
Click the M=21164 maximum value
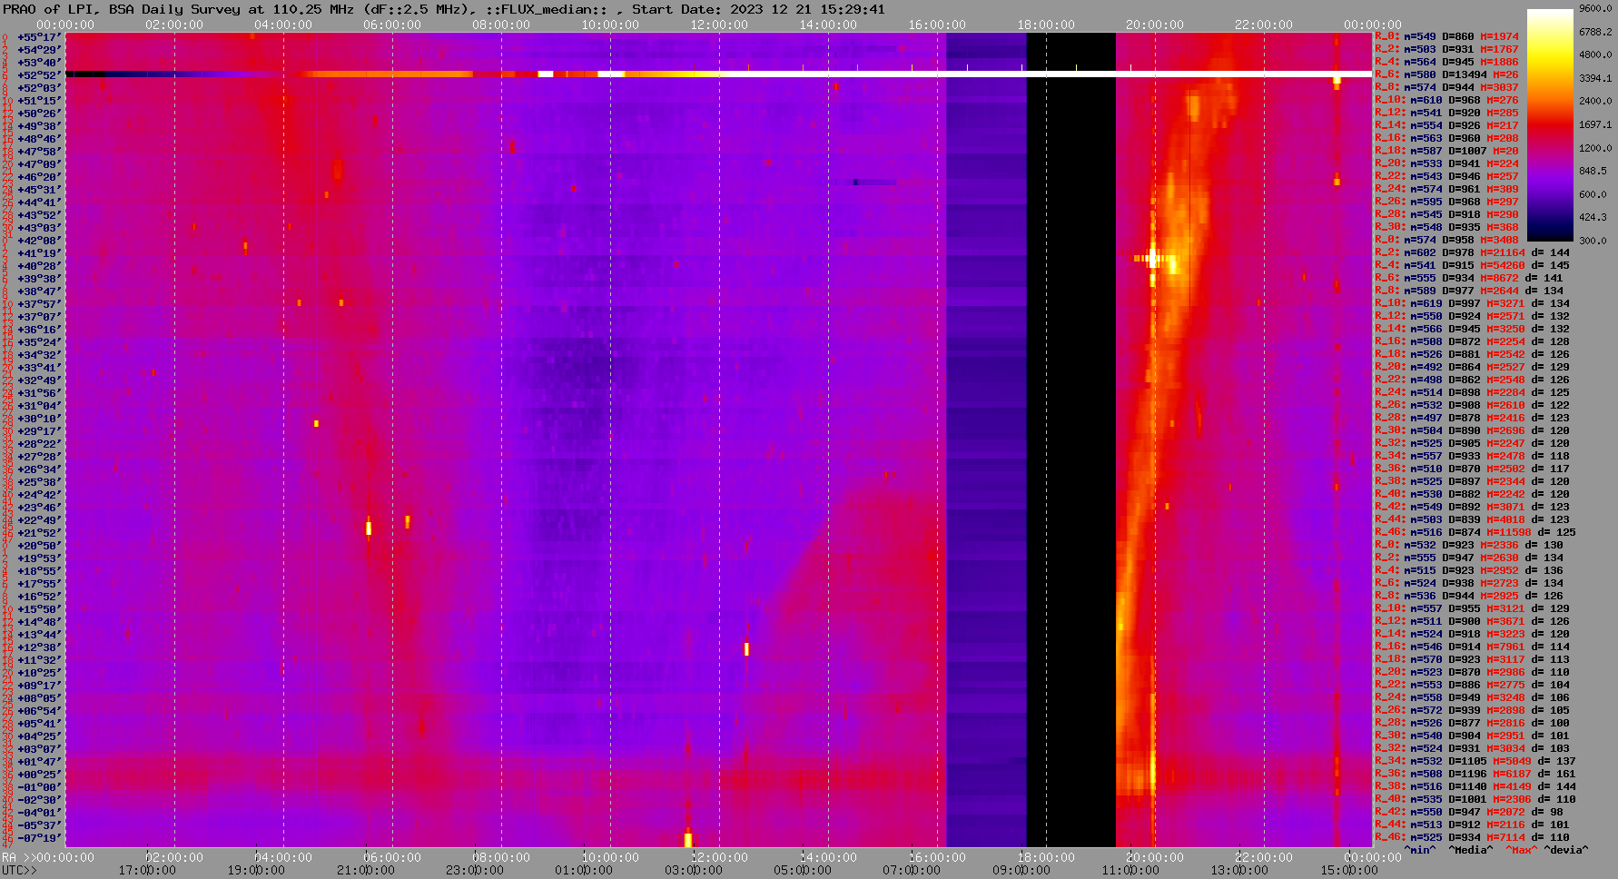pos(1502,252)
